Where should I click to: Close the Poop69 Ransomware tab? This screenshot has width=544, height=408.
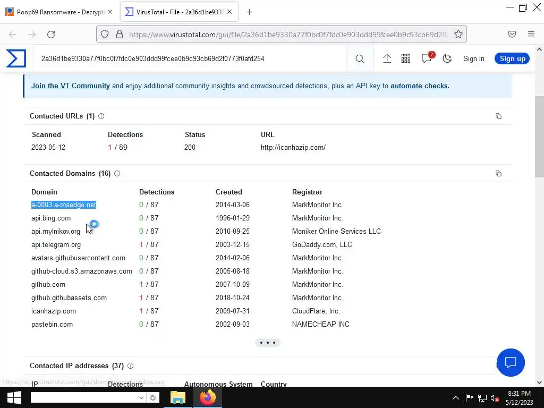[110, 12]
